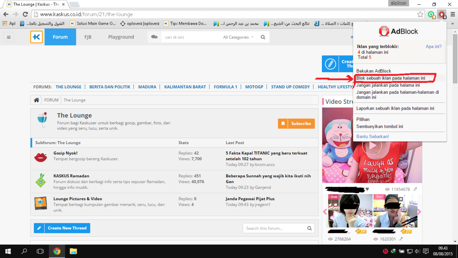Click the first live stream thumbnail
This screenshot has width=458, height=258.
[x=350, y=211]
